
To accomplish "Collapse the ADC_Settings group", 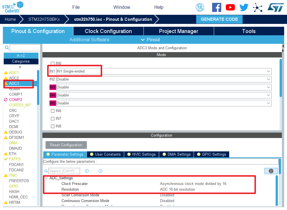I will 46,178.
